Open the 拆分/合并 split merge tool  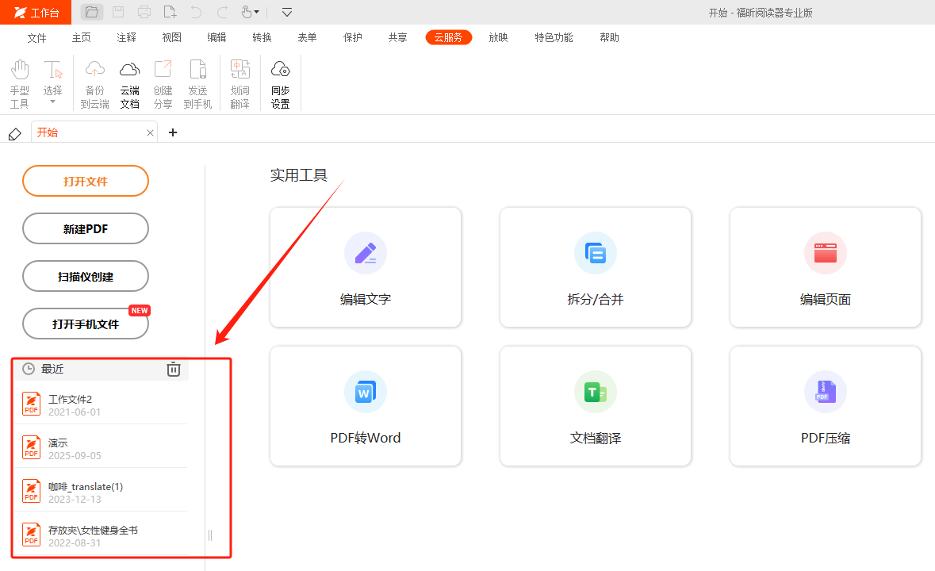595,267
